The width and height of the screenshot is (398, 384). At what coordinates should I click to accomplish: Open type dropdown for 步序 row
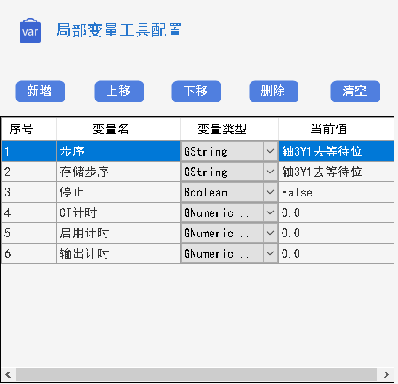[270, 151]
